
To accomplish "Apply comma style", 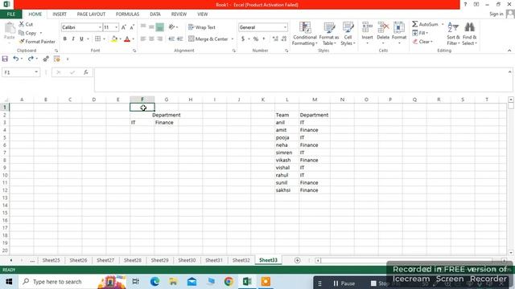I will 264,39.
